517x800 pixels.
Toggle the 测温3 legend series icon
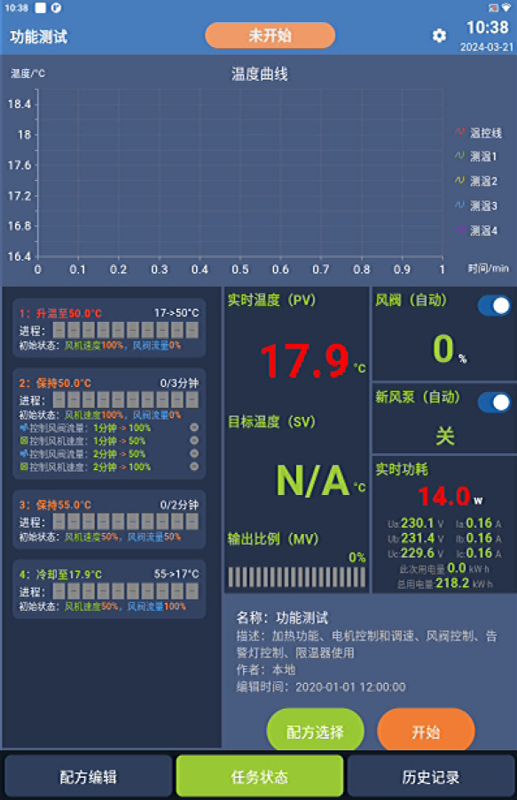(x=460, y=205)
